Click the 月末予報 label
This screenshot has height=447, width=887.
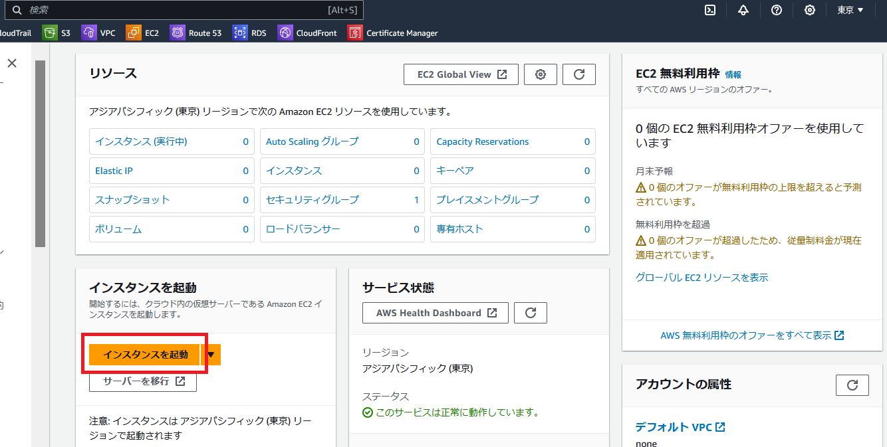click(x=654, y=171)
